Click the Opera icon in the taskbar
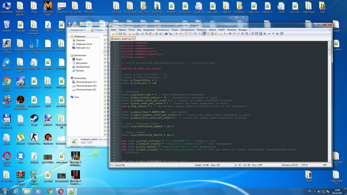This screenshot has height=195, width=347. (60, 191)
